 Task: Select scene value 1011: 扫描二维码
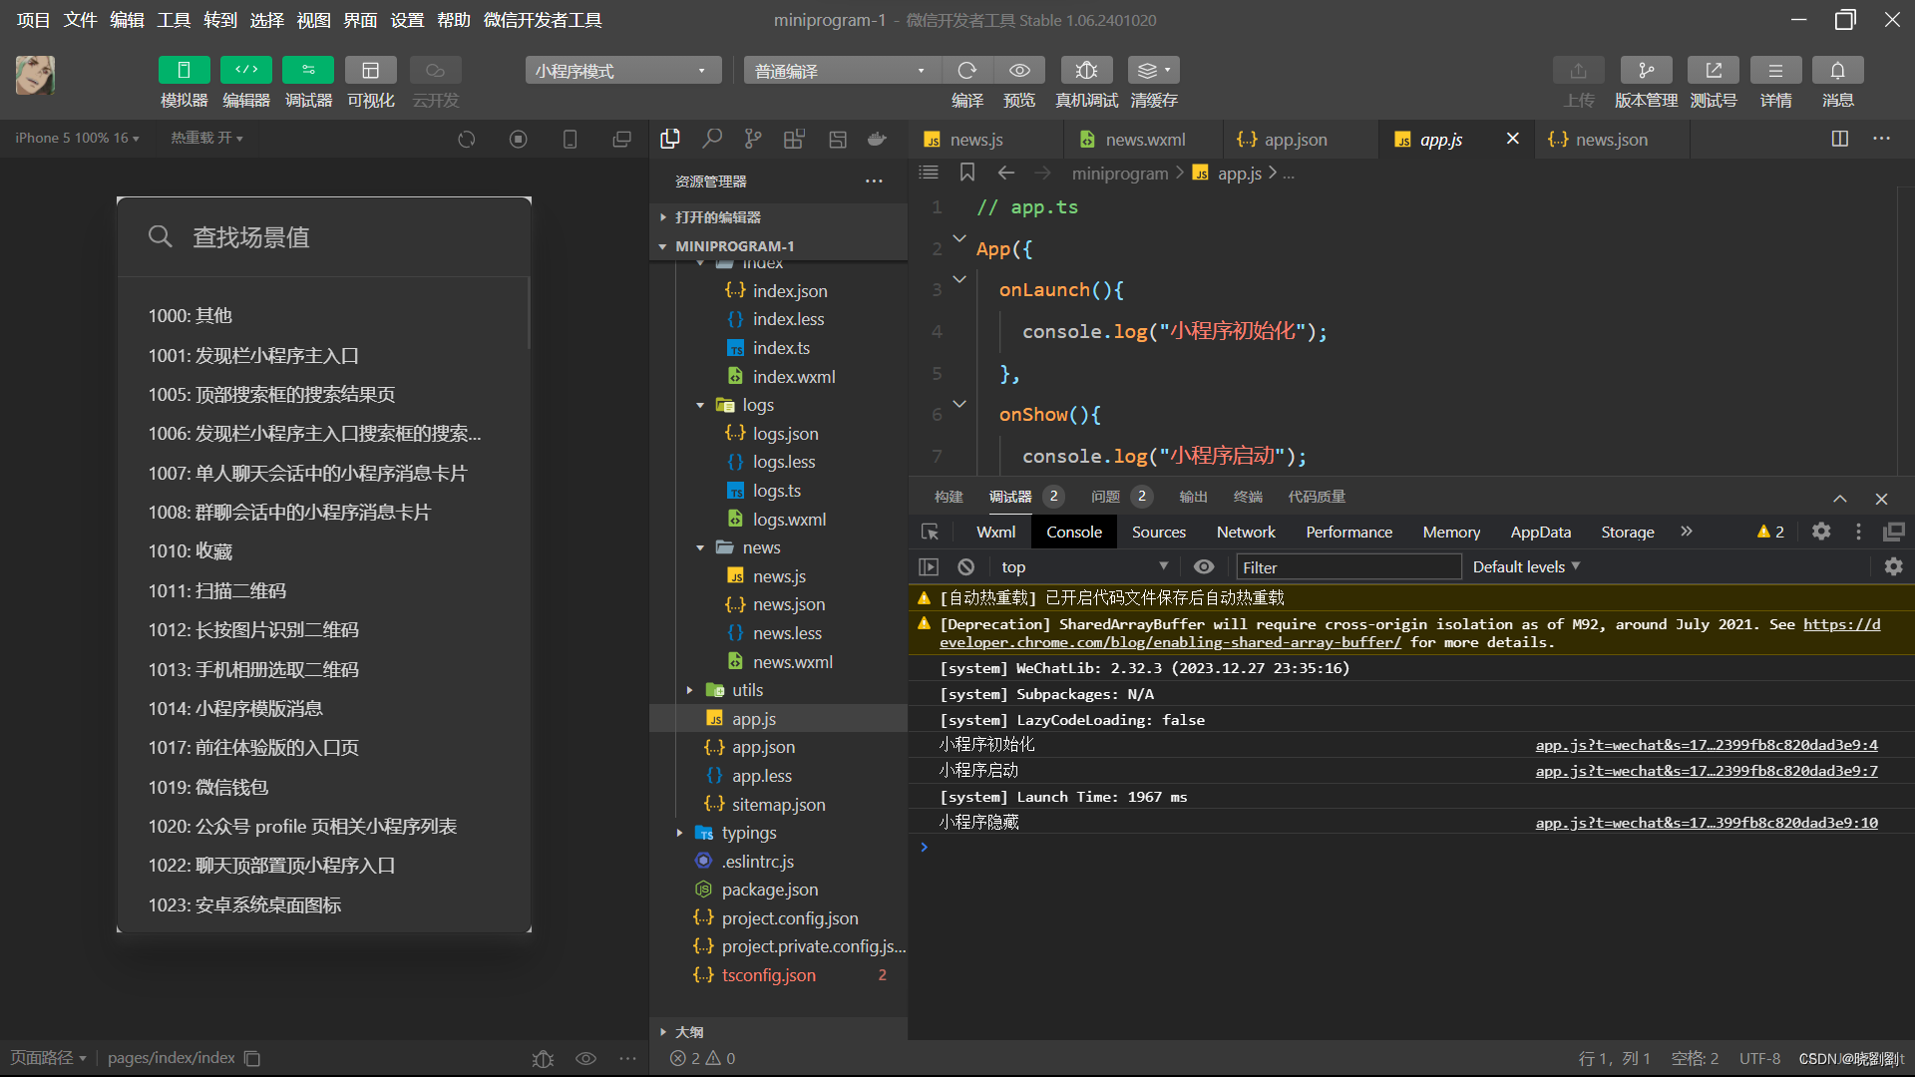tap(217, 591)
